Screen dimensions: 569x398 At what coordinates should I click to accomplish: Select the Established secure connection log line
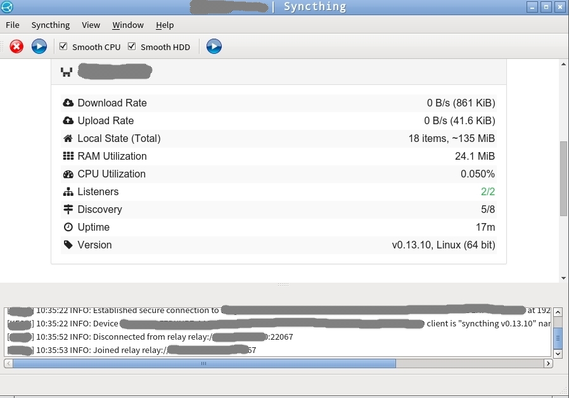[x=278, y=311]
